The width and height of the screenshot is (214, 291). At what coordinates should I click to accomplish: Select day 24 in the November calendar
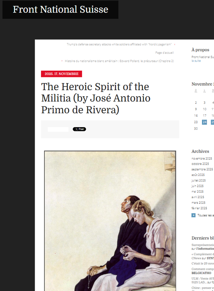click(204, 122)
